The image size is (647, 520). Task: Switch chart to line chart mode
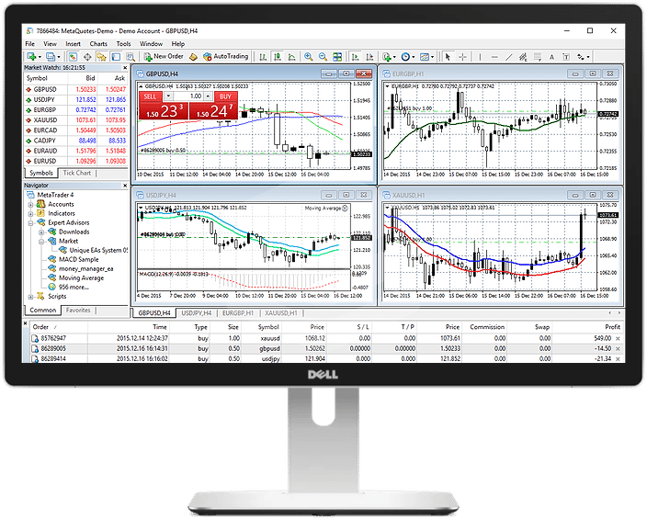[x=291, y=56]
